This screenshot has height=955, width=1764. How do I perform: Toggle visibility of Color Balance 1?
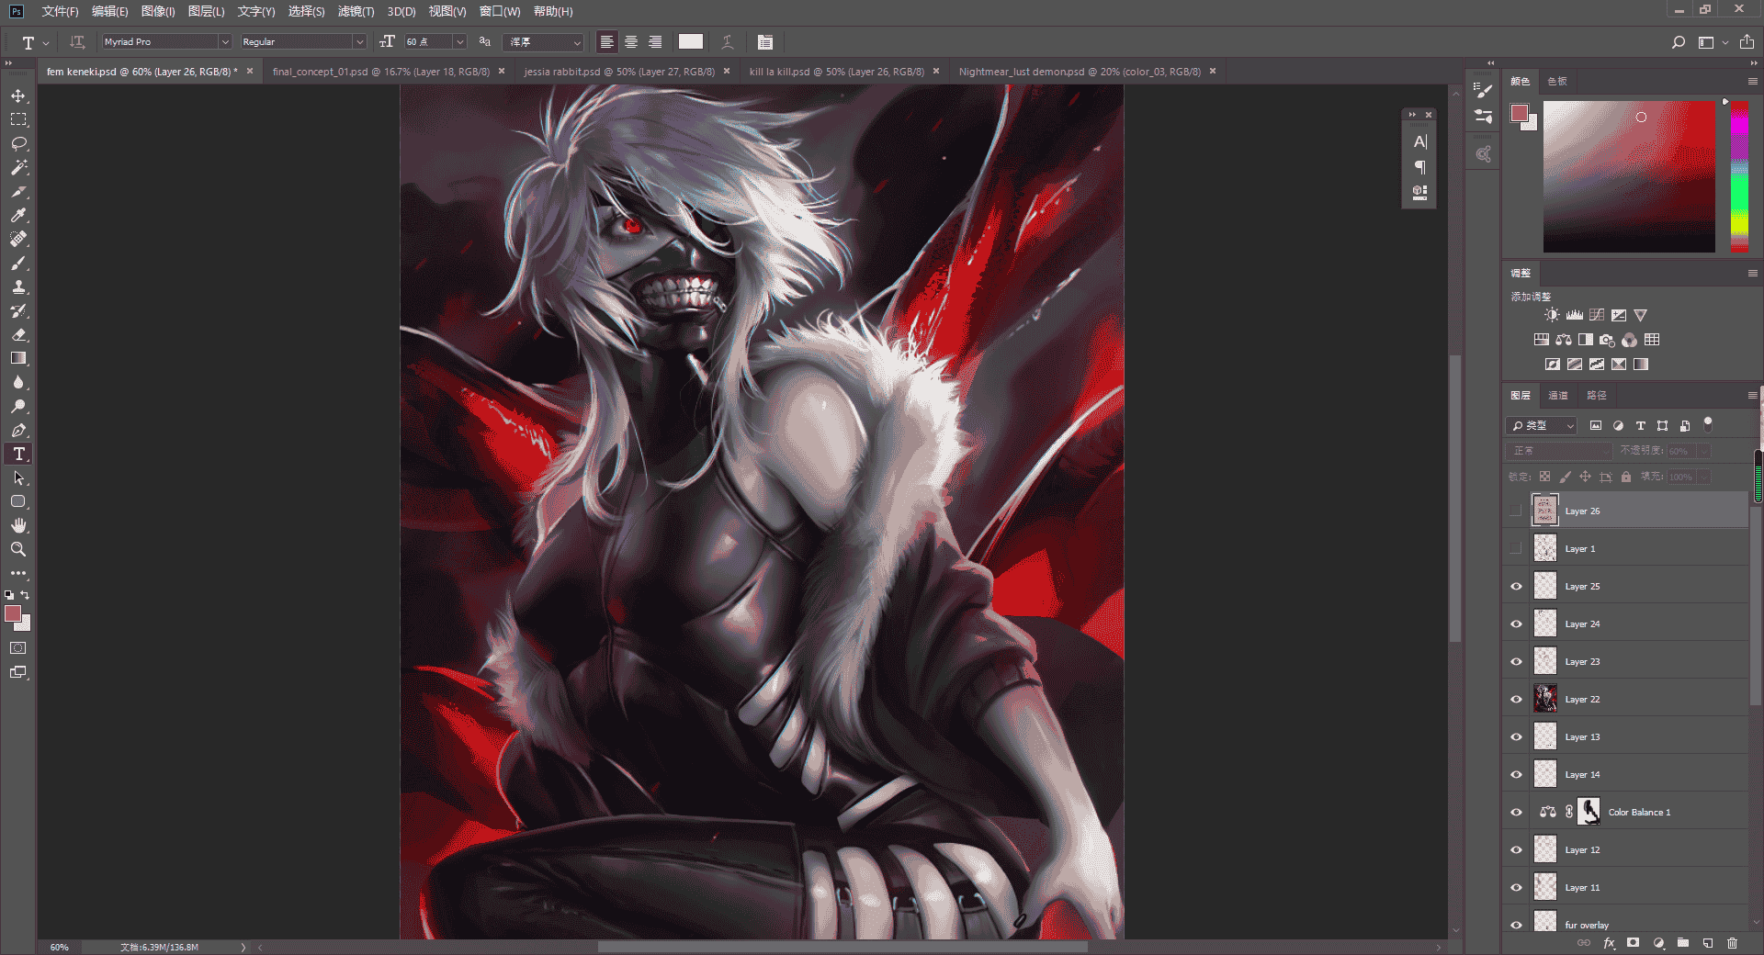[1516, 812]
